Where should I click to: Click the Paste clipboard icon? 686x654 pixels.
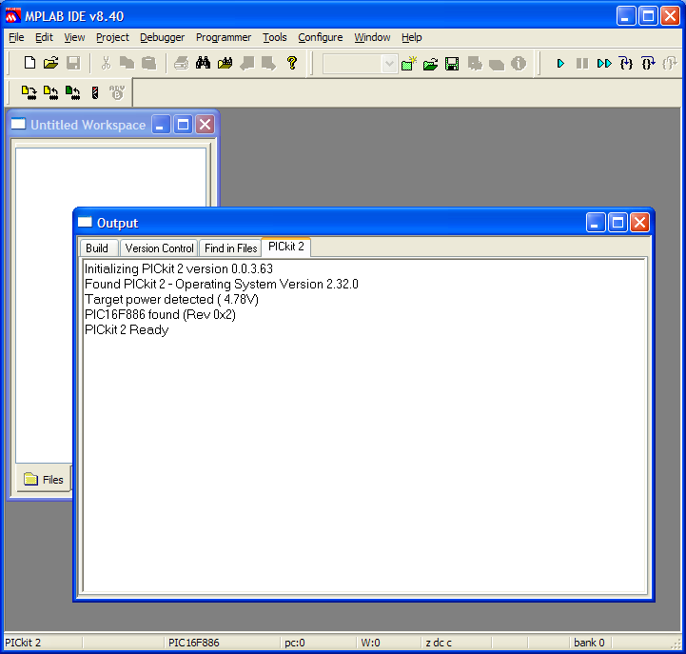[148, 63]
